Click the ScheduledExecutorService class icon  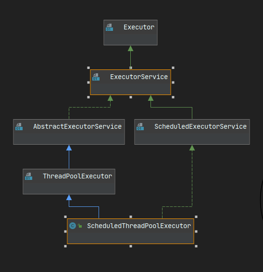coord(140,127)
